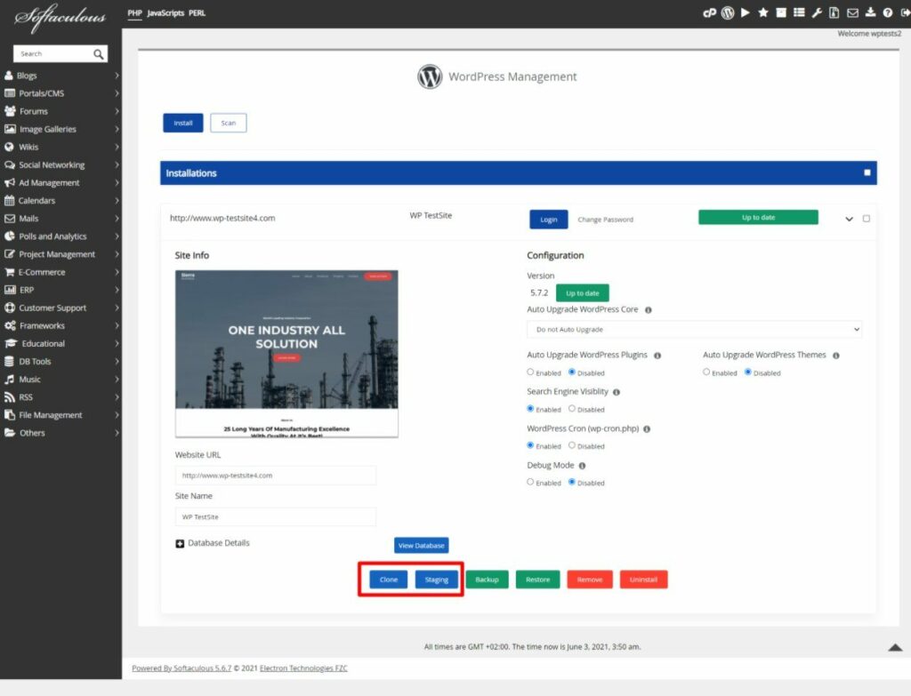
Task: Click the RSS feed icon in sidebar
Action: (x=9, y=397)
